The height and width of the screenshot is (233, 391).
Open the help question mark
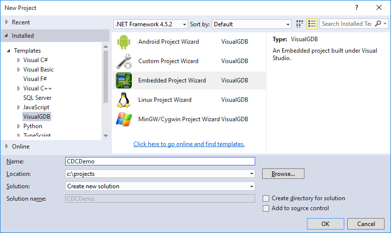tap(357, 8)
